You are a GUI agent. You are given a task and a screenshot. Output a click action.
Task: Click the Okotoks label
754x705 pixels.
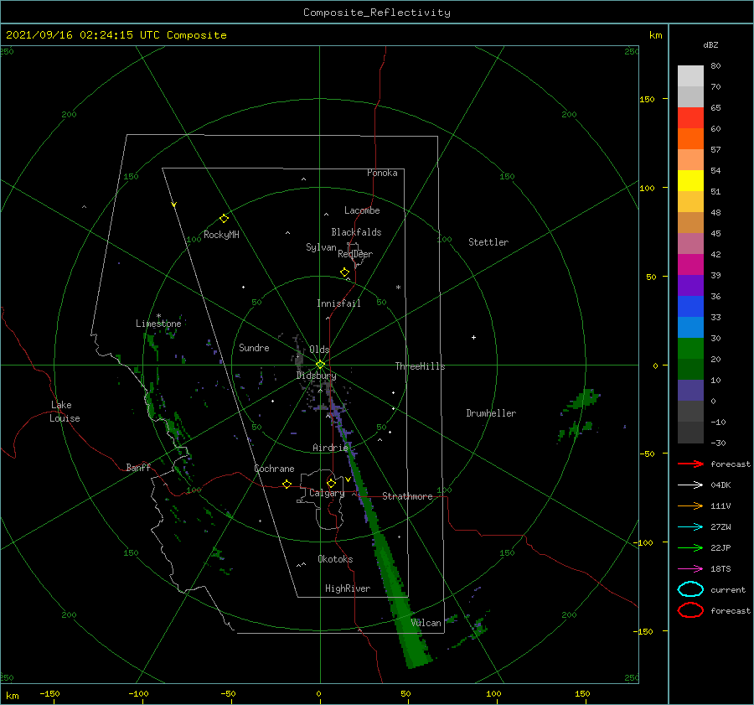tap(335, 559)
